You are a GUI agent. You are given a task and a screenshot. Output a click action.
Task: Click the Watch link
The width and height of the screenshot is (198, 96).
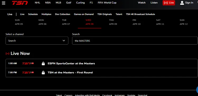(142, 3)
